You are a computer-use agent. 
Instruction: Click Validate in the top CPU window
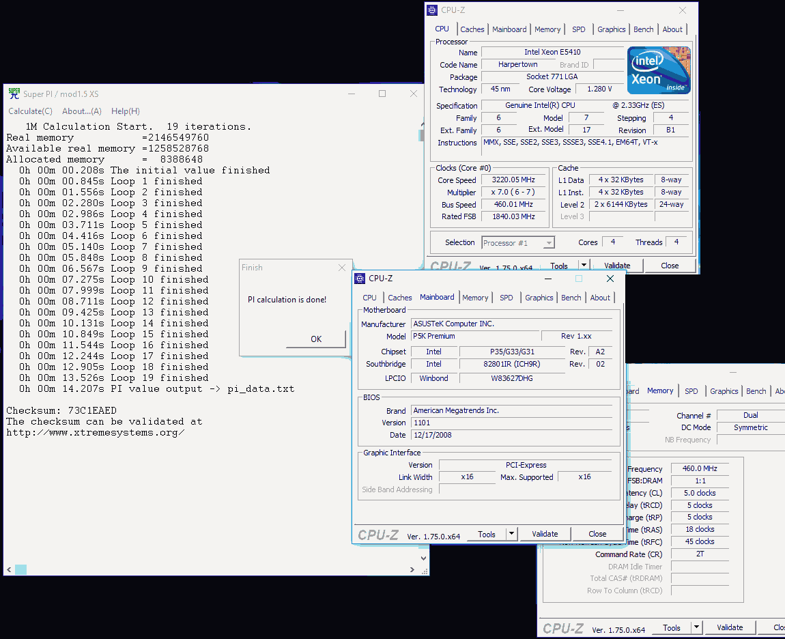pos(617,266)
